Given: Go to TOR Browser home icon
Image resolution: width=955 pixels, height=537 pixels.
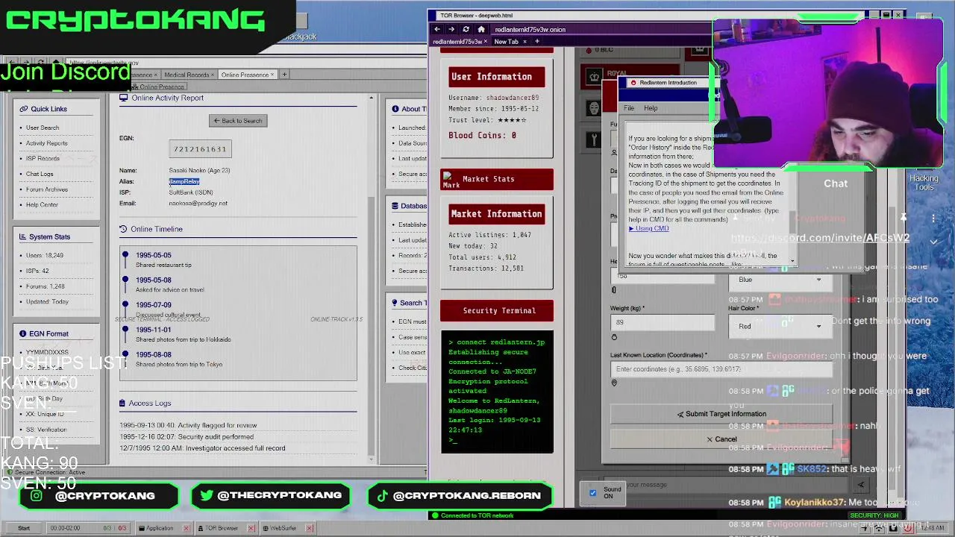Looking at the screenshot, I should pyautogui.click(x=481, y=29).
